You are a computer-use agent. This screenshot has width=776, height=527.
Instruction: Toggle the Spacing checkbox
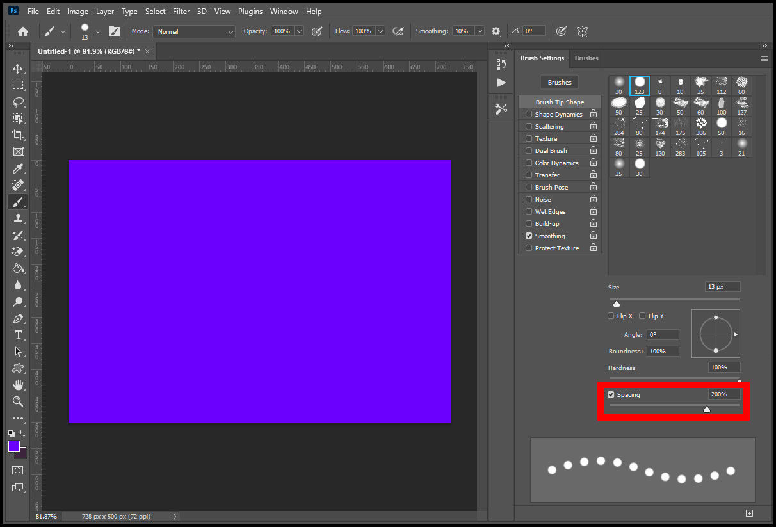coord(611,394)
